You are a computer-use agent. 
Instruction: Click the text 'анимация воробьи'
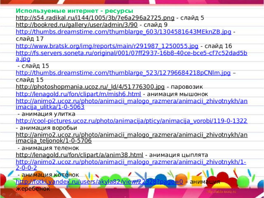click(49, 128)
